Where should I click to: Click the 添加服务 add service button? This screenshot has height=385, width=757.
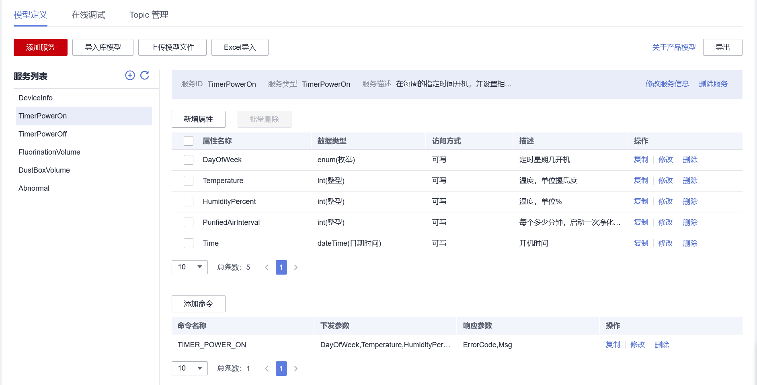click(40, 47)
